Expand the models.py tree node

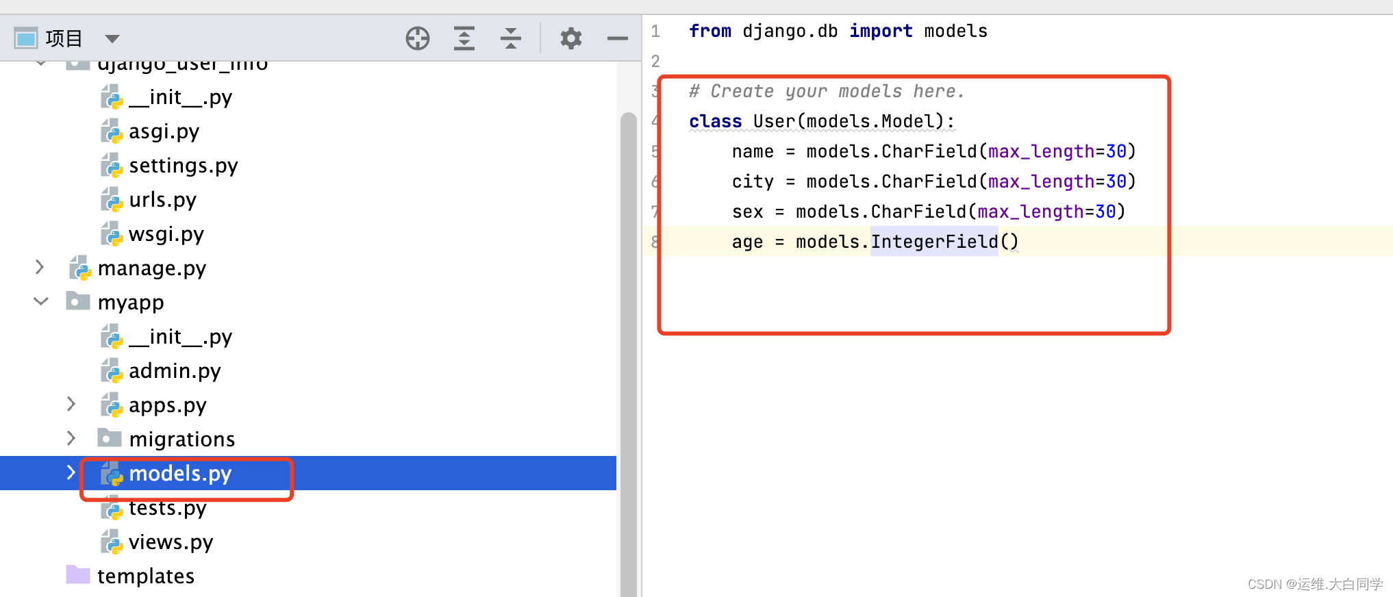(x=71, y=472)
